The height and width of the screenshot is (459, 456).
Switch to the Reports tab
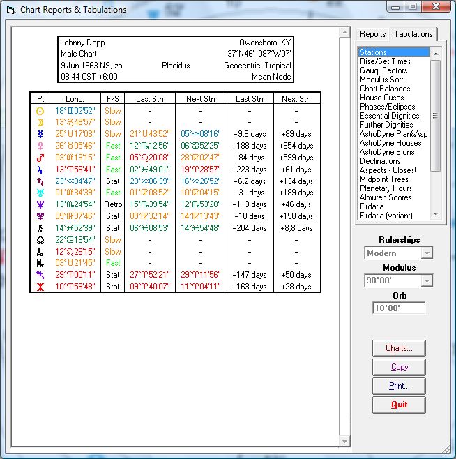tap(372, 34)
